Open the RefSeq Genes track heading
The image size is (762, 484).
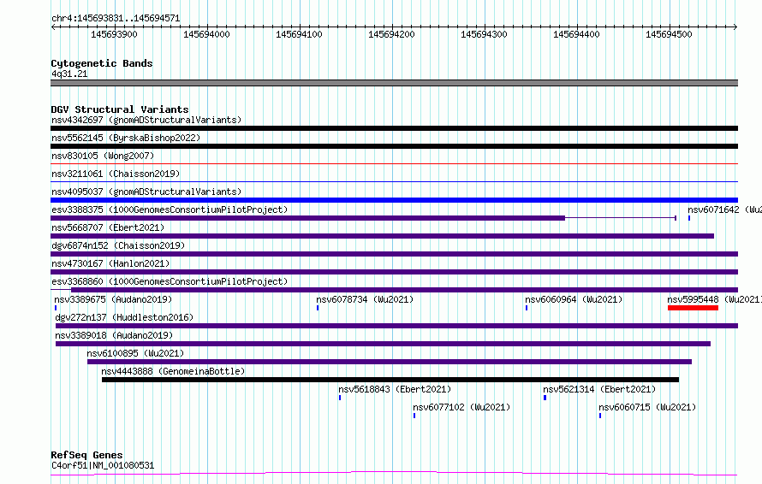[x=86, y=455]
